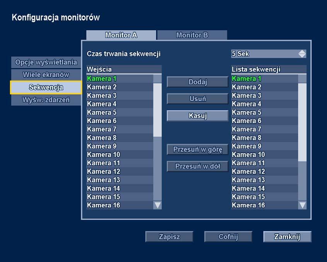This screenshot has height=262, width=327.
Task: Select Kamera 6 in Lista sekwencji
Action: pos(265,121)
